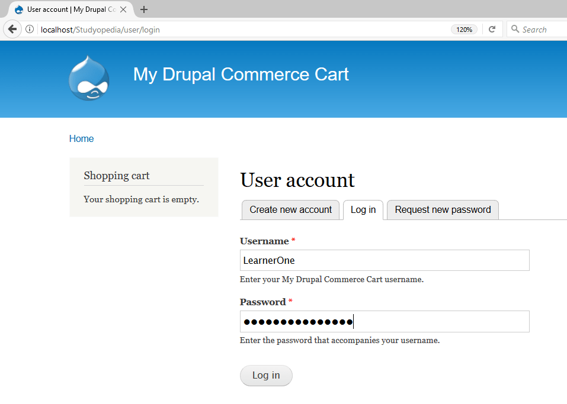This screenshot has height=404, width=567.
Task: Click the search magnifier icon
Action: pyautogui.click(x=515, y=29)
